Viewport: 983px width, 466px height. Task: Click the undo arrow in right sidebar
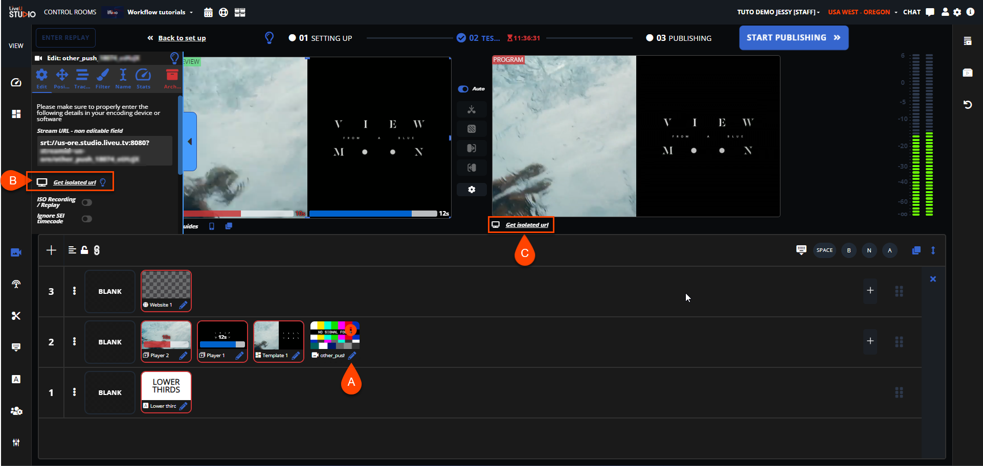click(968, 105)
